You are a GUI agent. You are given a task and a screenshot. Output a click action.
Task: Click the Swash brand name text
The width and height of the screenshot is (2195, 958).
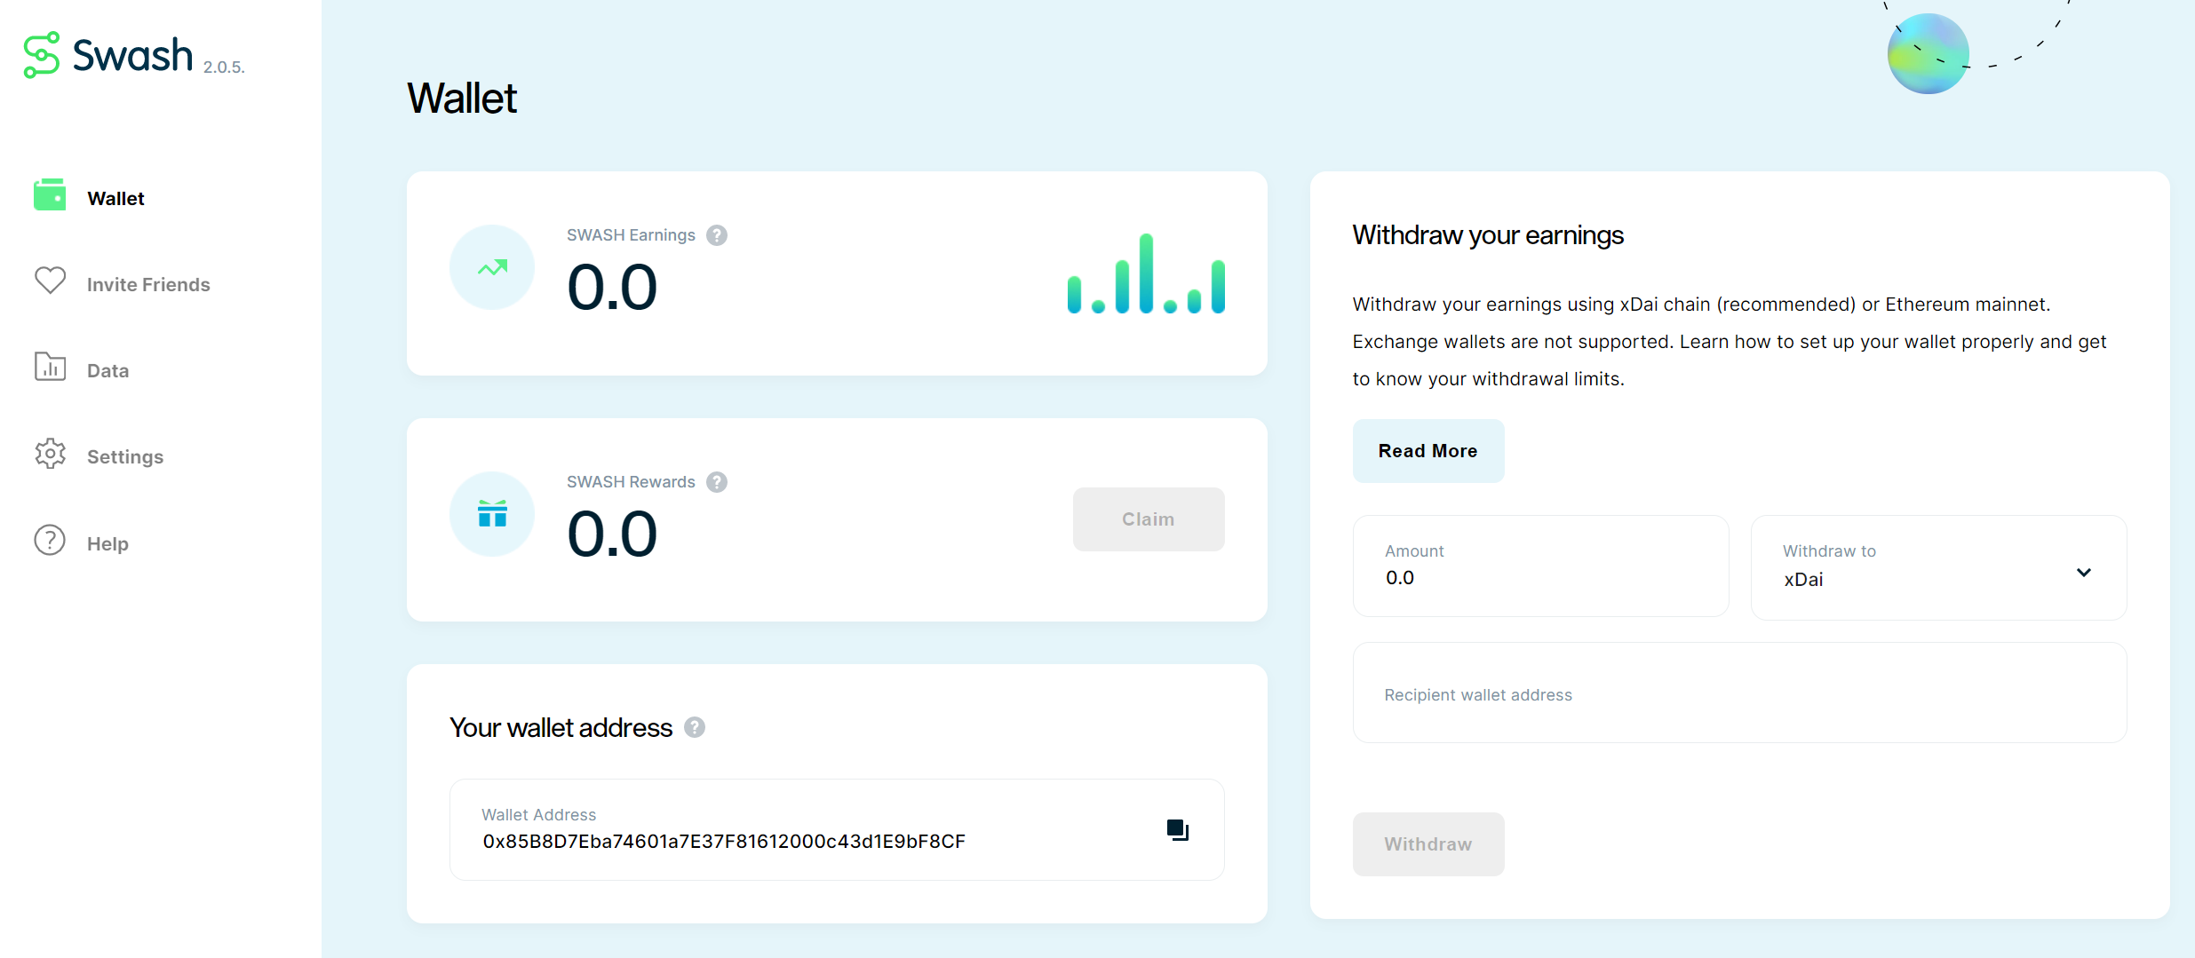132,55
